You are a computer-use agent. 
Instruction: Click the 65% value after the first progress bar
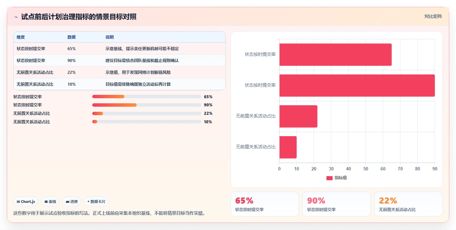(x=208, y=97)
